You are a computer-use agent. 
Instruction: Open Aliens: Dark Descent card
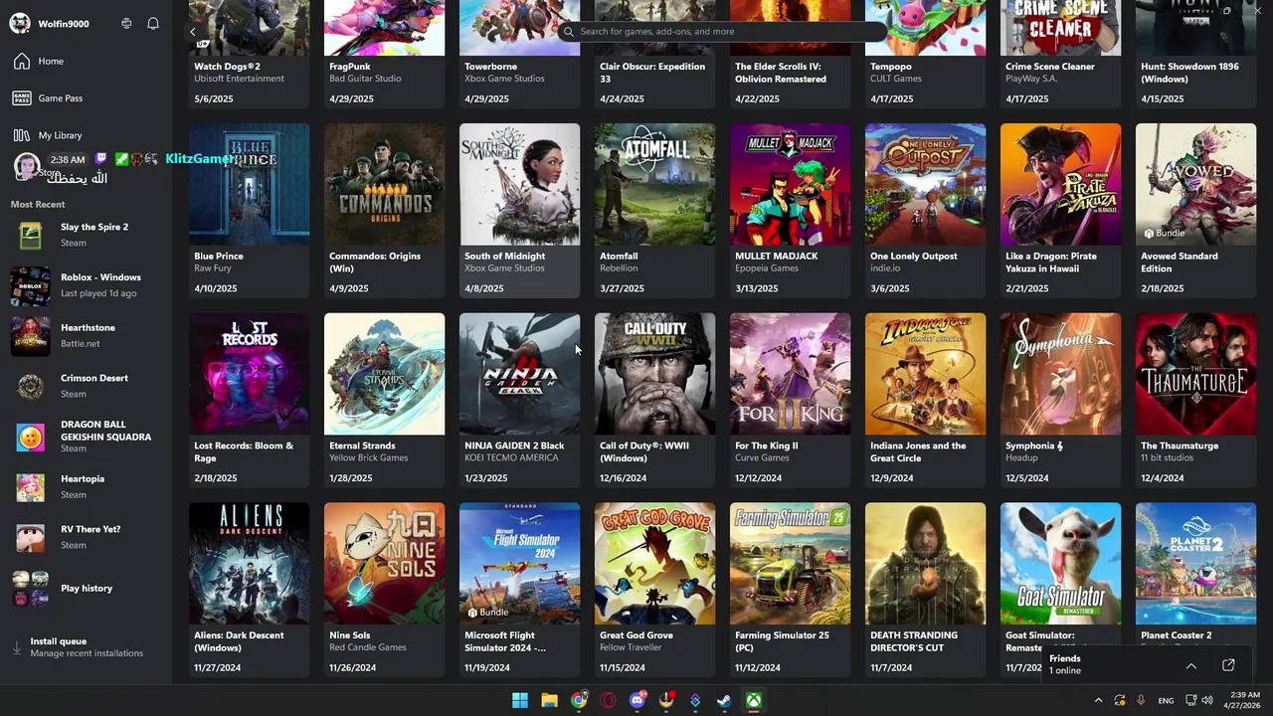(249, 590)
